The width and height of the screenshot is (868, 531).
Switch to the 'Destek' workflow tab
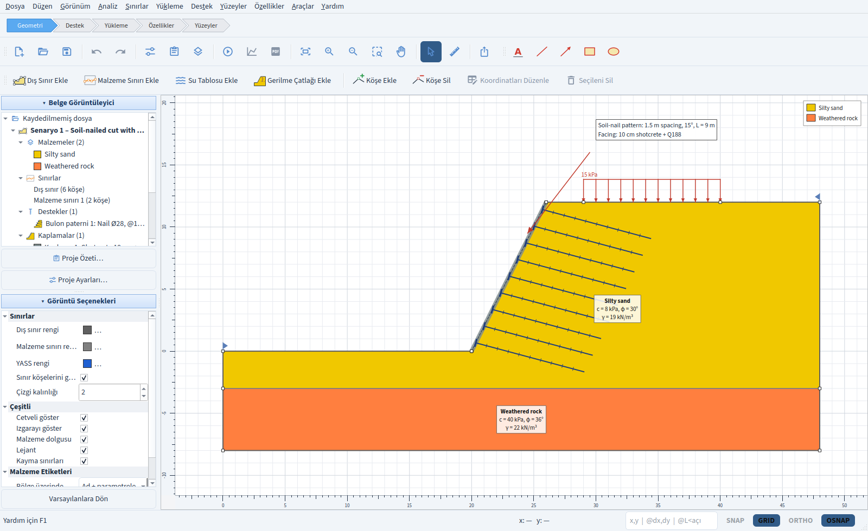click(x=75, y=25)
